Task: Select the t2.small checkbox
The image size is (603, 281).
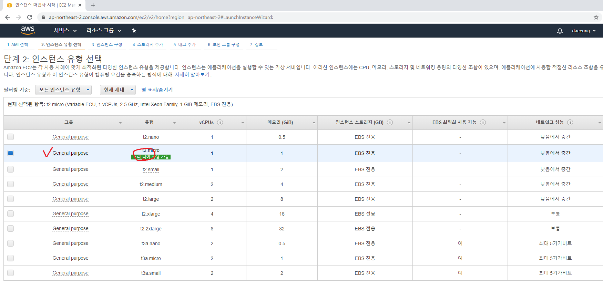Action: (x=10, y=169)
